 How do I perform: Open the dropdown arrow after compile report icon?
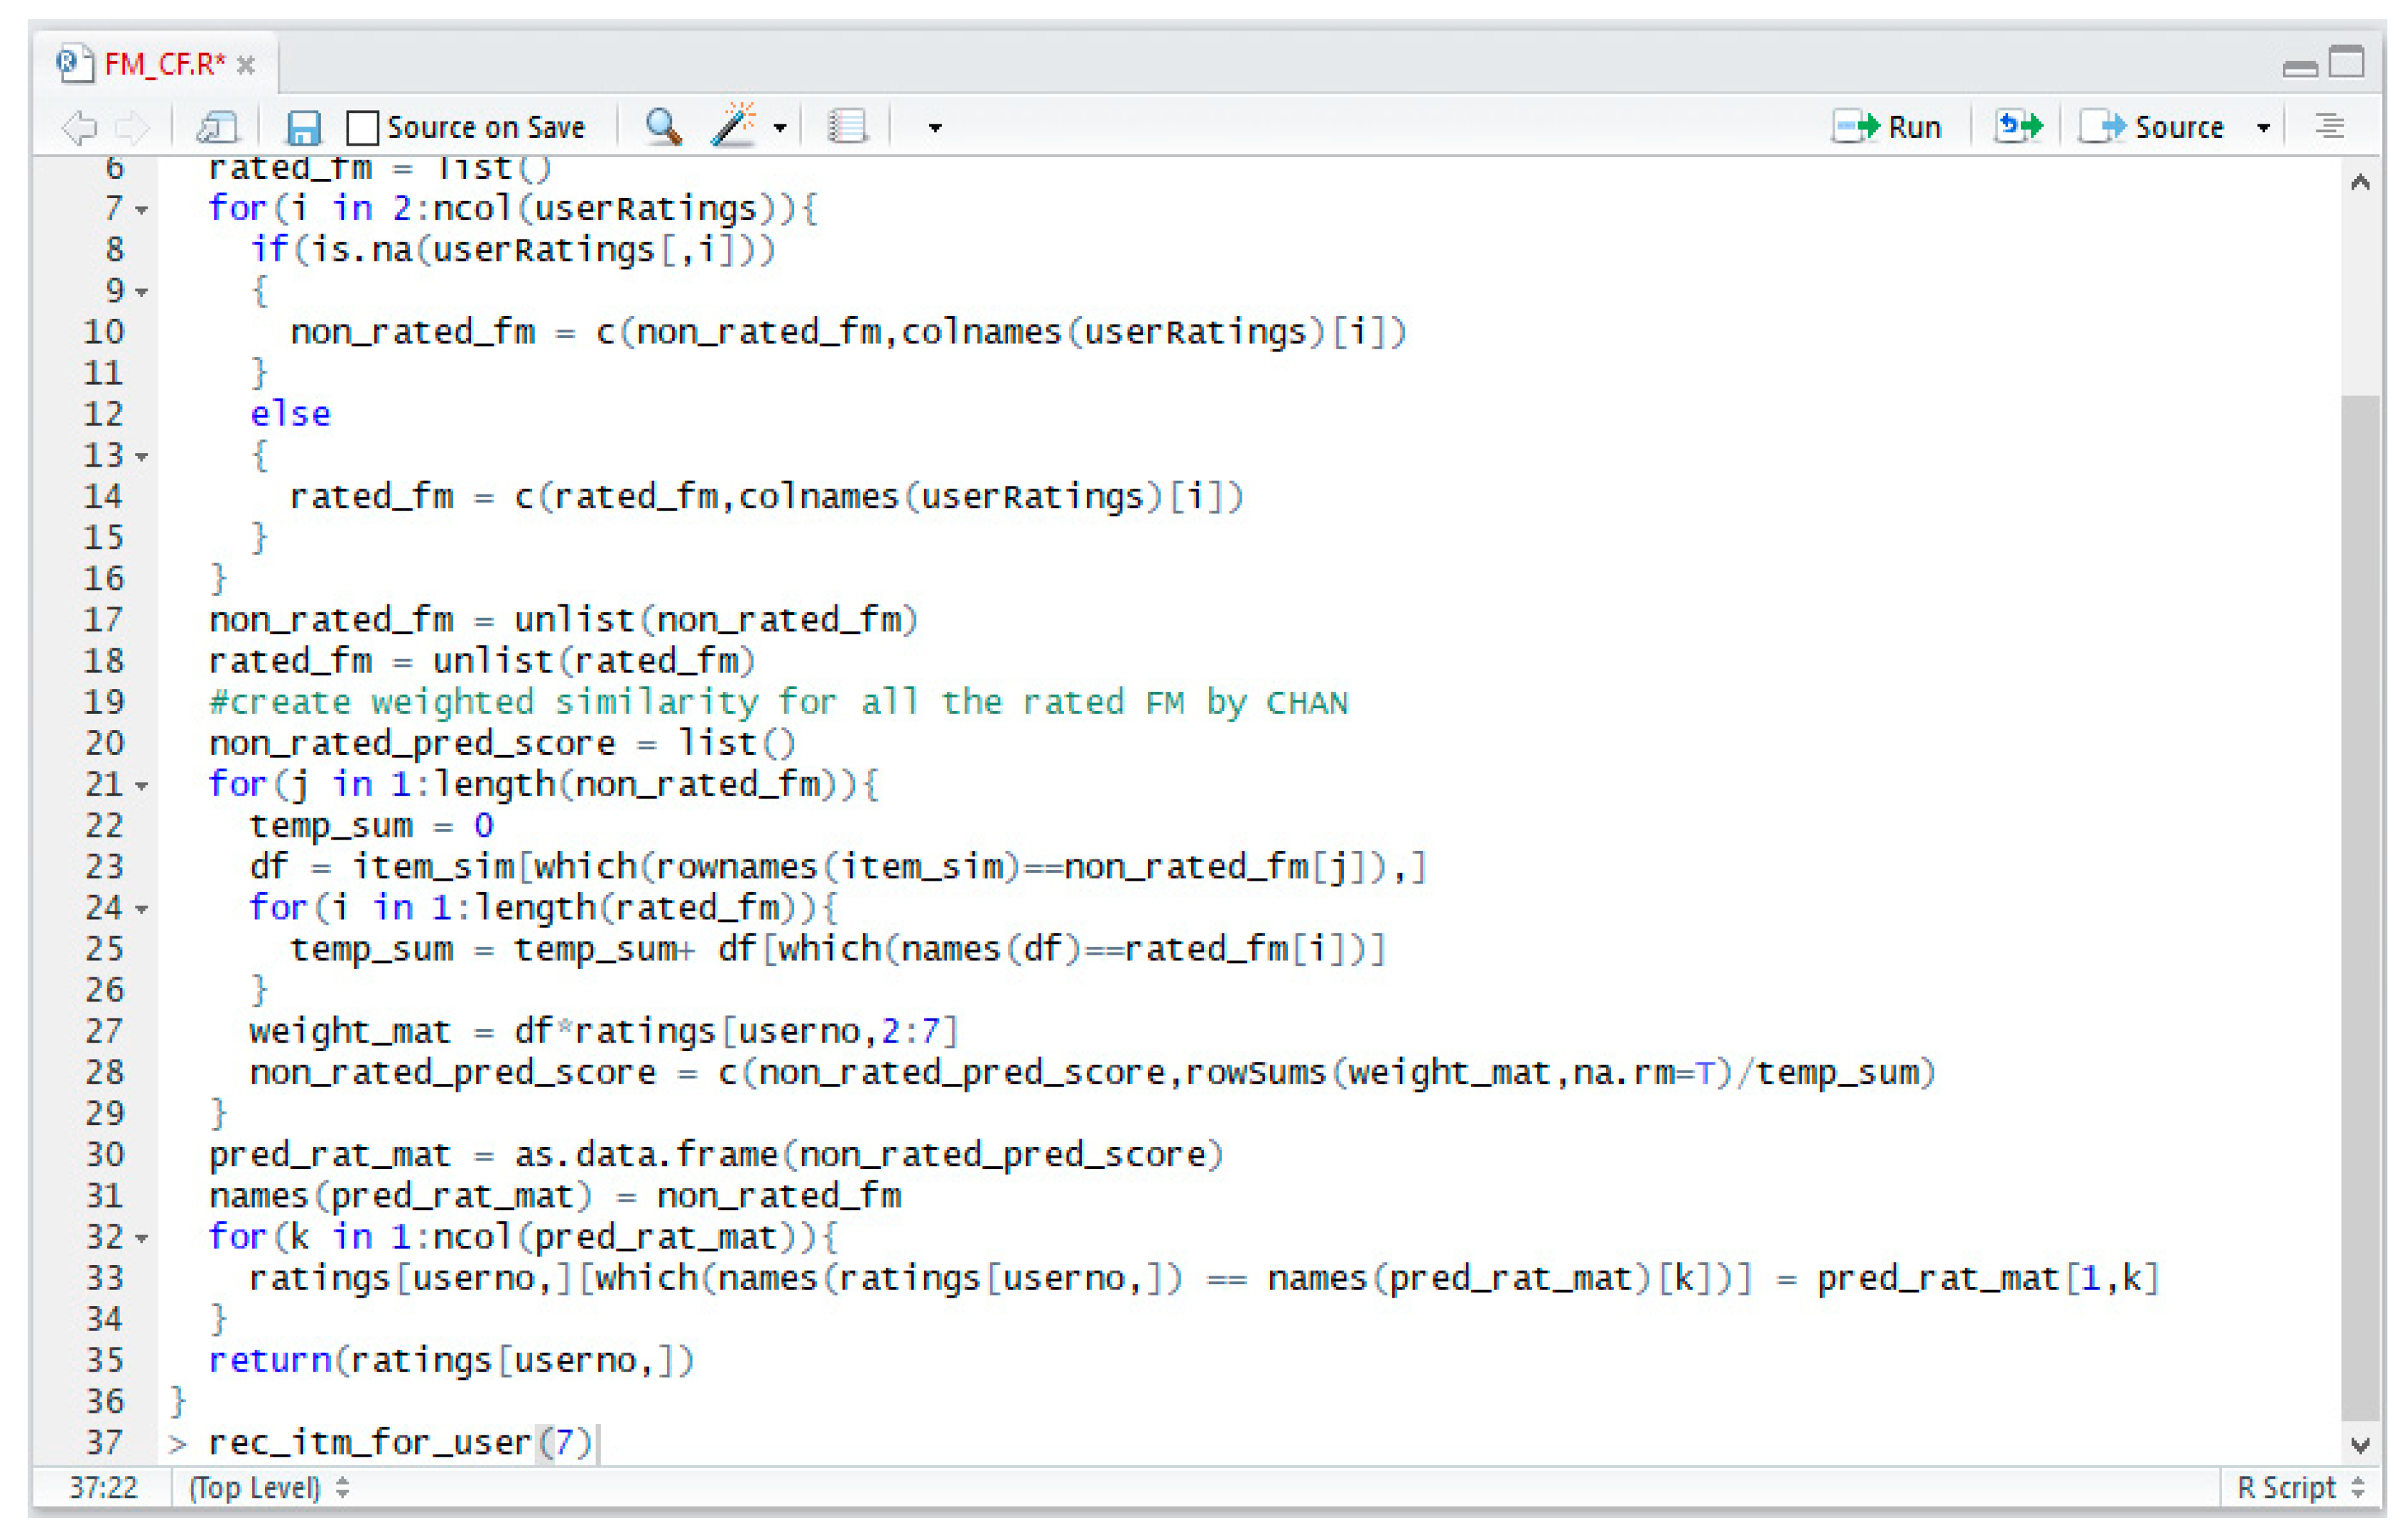(936, 129)
